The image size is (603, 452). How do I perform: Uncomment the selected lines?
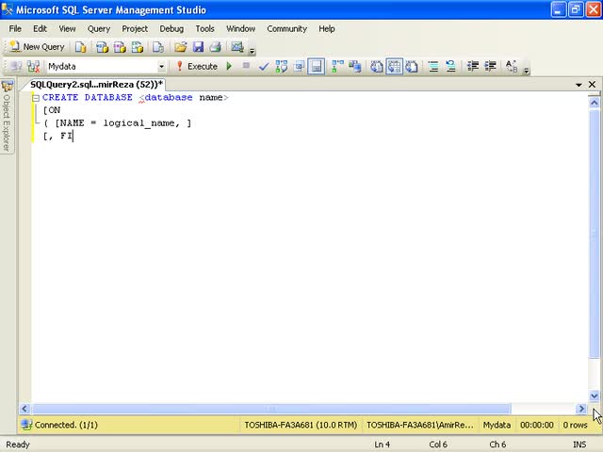point(450,67)
